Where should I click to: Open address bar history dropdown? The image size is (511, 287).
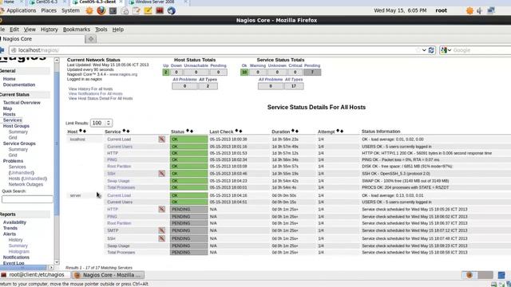424,50
